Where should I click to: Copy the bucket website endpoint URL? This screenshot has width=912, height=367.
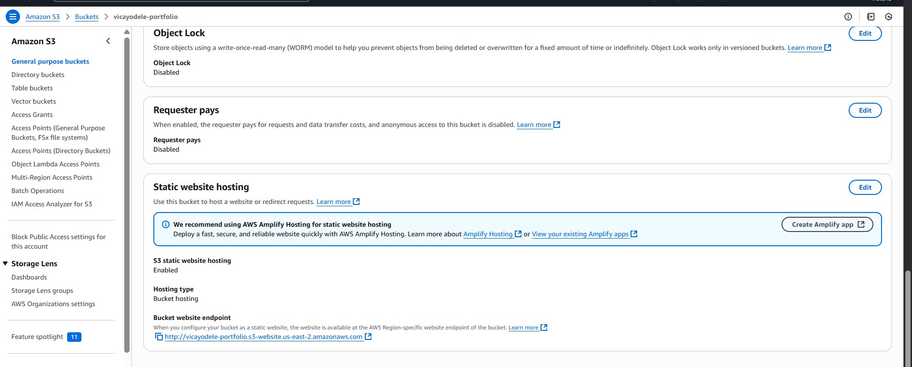coord(159,337)
